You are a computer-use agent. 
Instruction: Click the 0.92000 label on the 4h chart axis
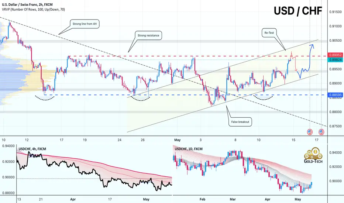click(x=8, y=162)
